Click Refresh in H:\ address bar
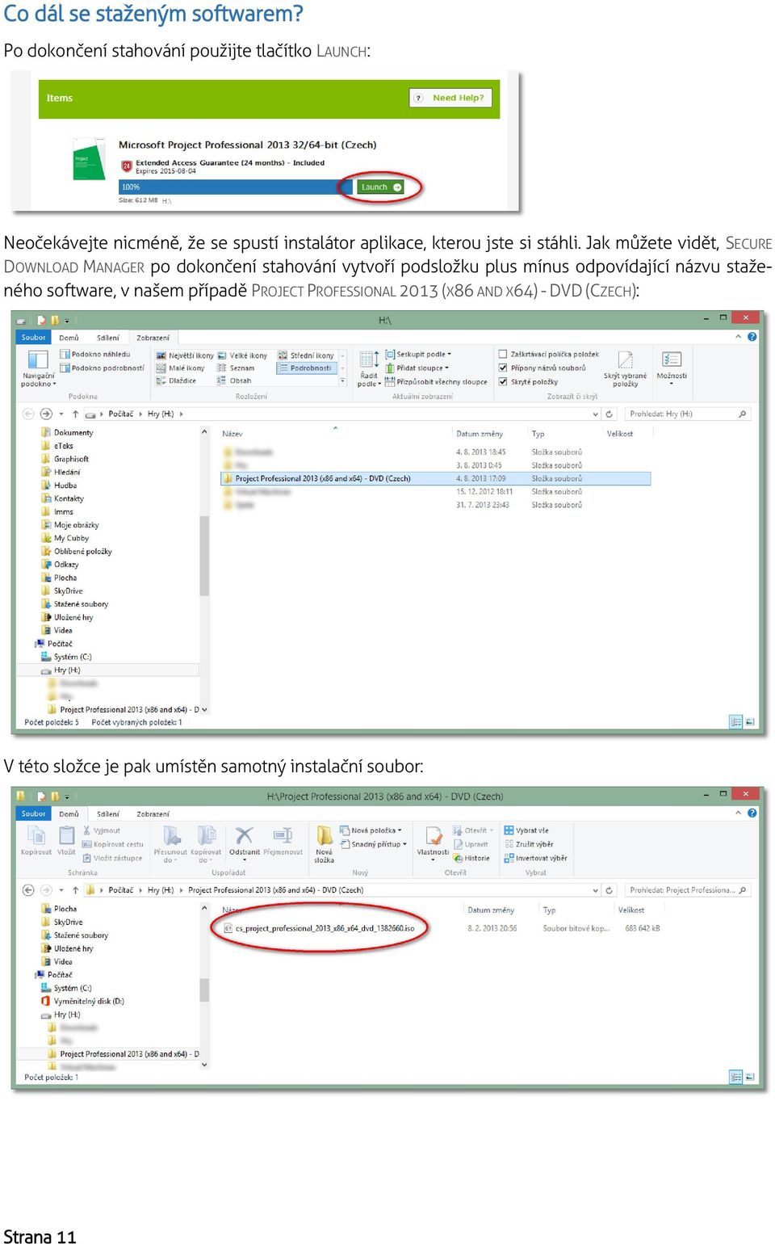775x1244 pixels. point(610,414)
